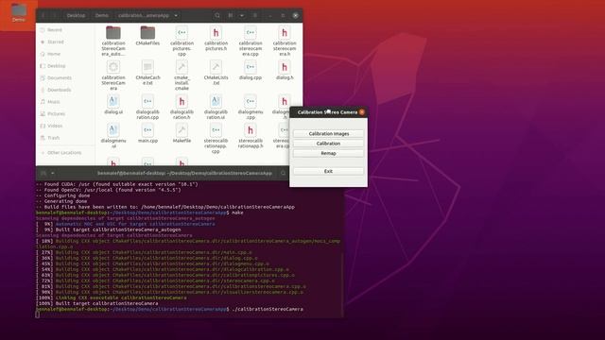This screenshot has width=605, height=340.
Task: Click the Remap button
Action: [328, 153]
